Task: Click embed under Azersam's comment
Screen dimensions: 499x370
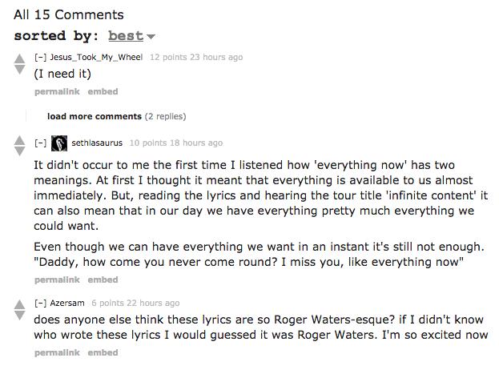Action: [x=103, y=352]
